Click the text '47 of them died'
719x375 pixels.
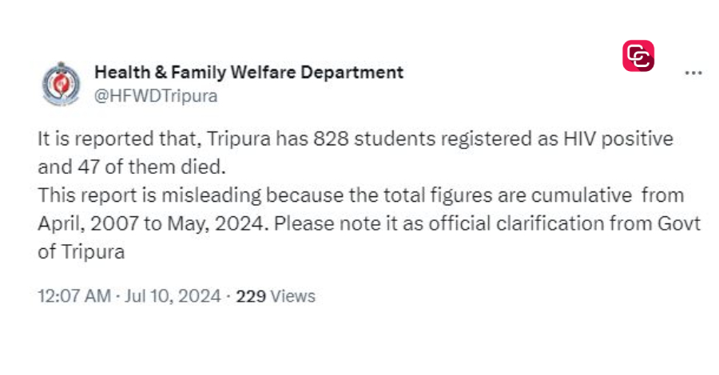[151, 167]
